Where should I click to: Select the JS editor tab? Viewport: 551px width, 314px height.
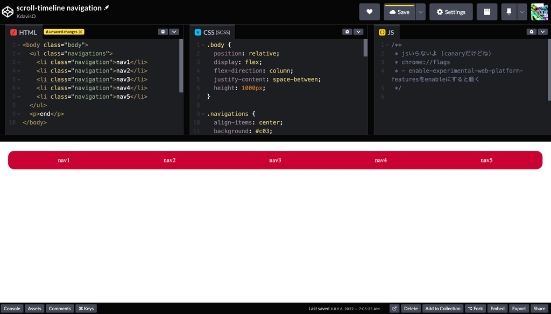pyautogui.click(x=386, y=32)
